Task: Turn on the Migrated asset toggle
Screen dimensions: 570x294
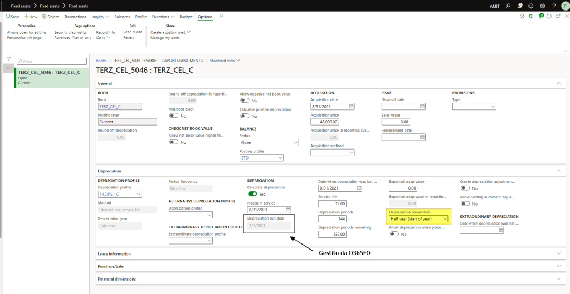Action: pyautogui.click(x=174, y=116)
